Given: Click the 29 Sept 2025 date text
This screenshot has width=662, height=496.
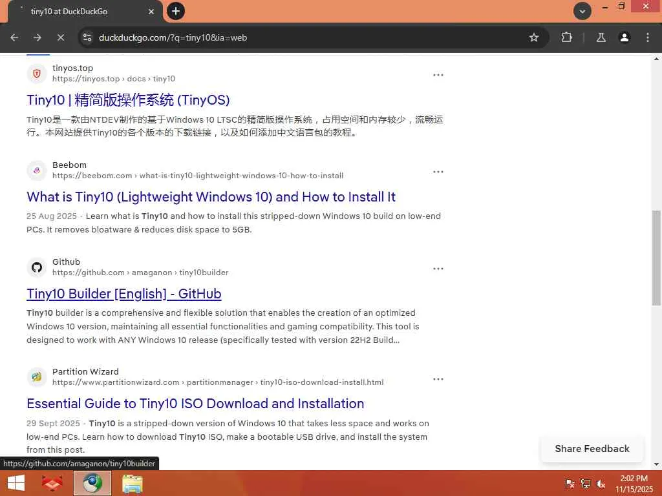Looking at the screenshot, I should tap(53, 424).
